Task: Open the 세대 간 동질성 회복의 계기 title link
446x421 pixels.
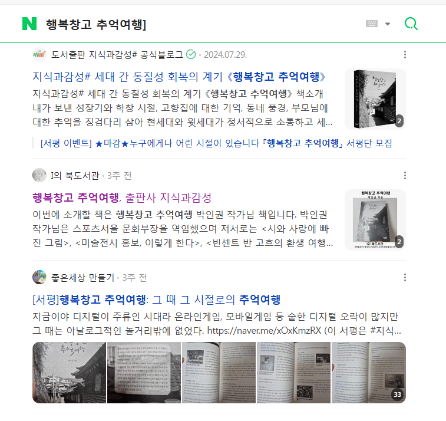Action: [x=179, y=77]
